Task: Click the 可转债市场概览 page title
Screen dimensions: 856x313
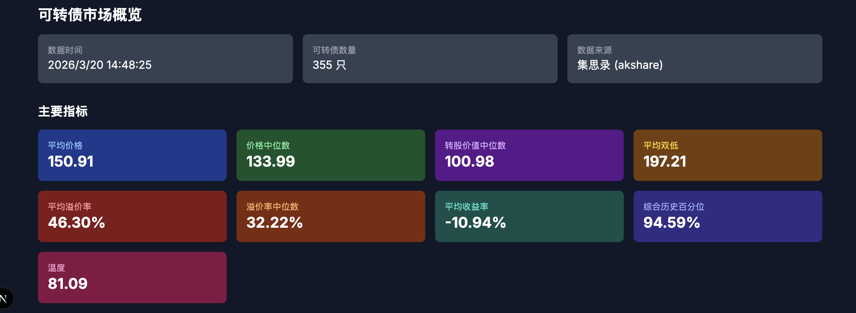Action: click(90, 15)
